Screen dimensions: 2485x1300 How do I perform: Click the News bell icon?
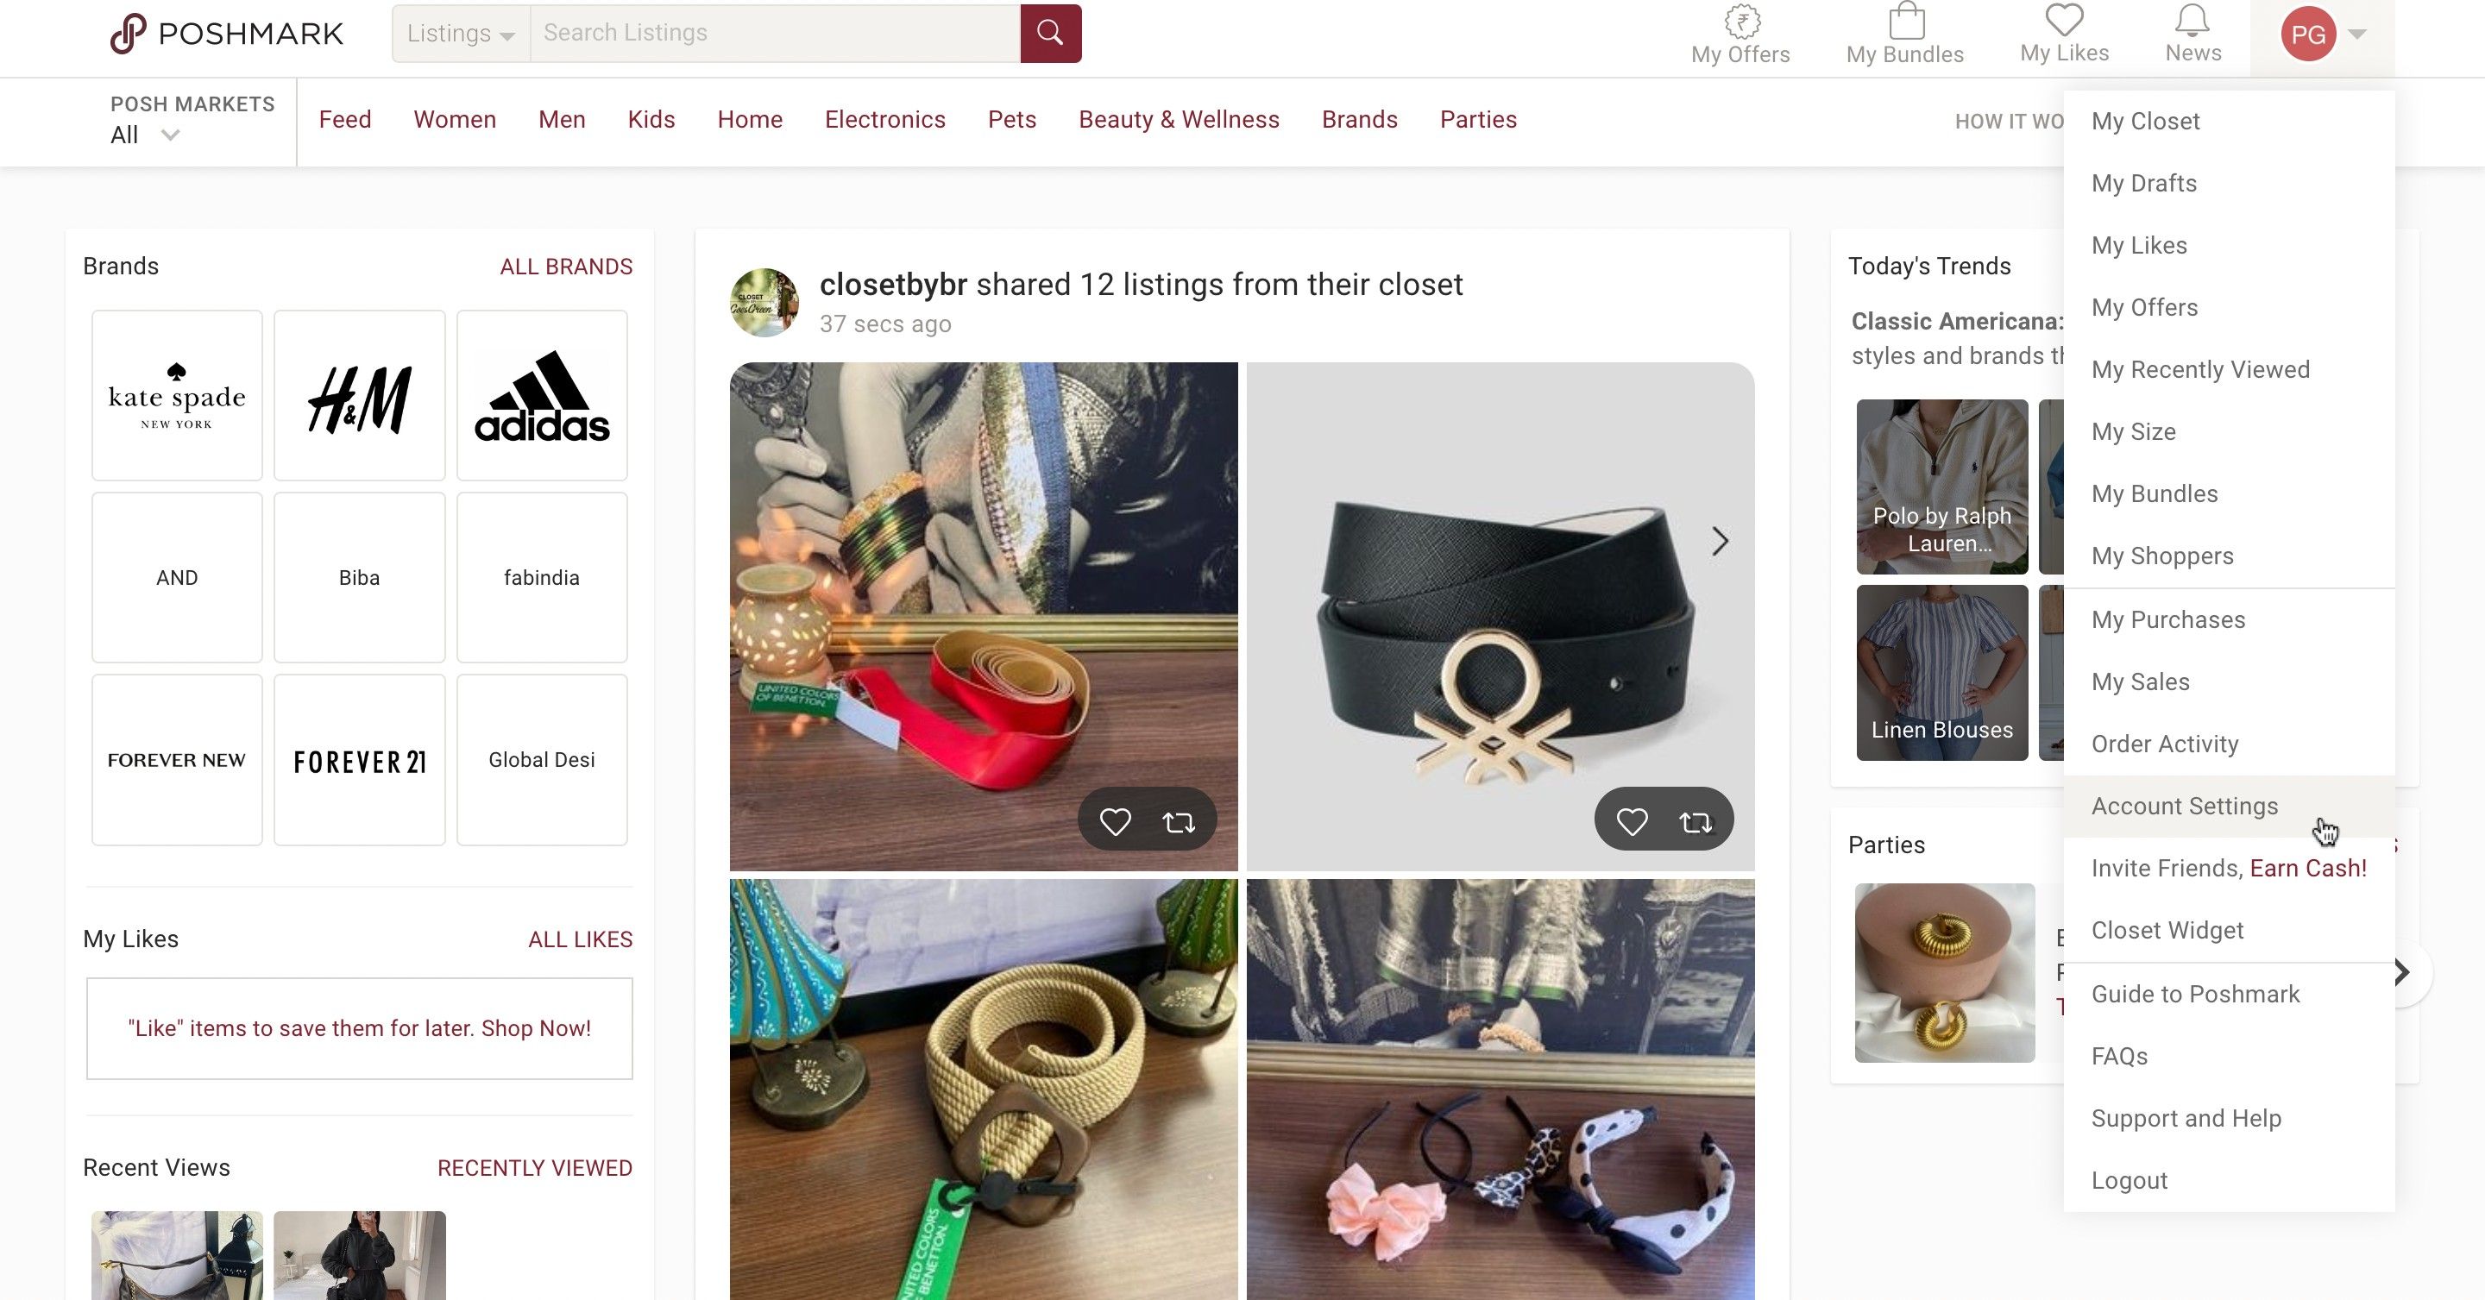tap(2192, 22)
